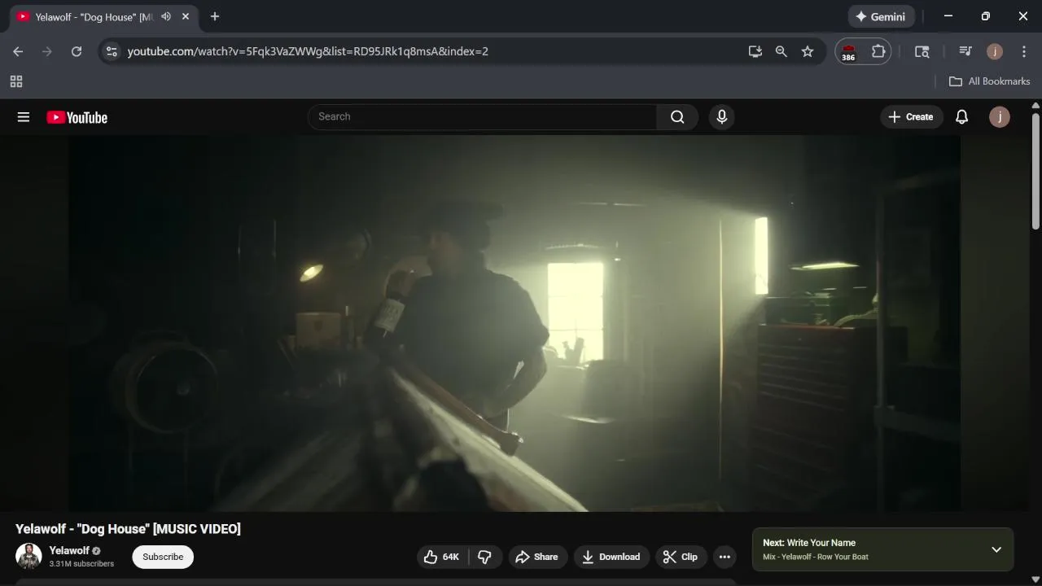Open Yelawolf channel avatar
The height and width of the screenshot is (586, 1042).
point(28,557)
